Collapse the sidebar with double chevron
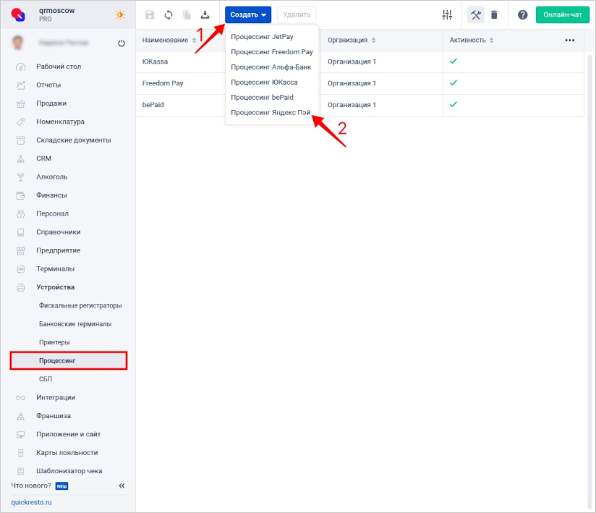Screen dimensions: 596x513 click(x=122, y=486)
